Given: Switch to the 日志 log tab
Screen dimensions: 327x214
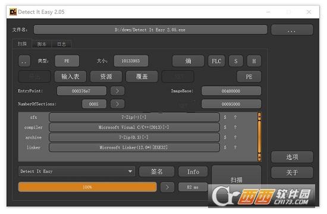Looking at the screenshot, I should 61,44.
